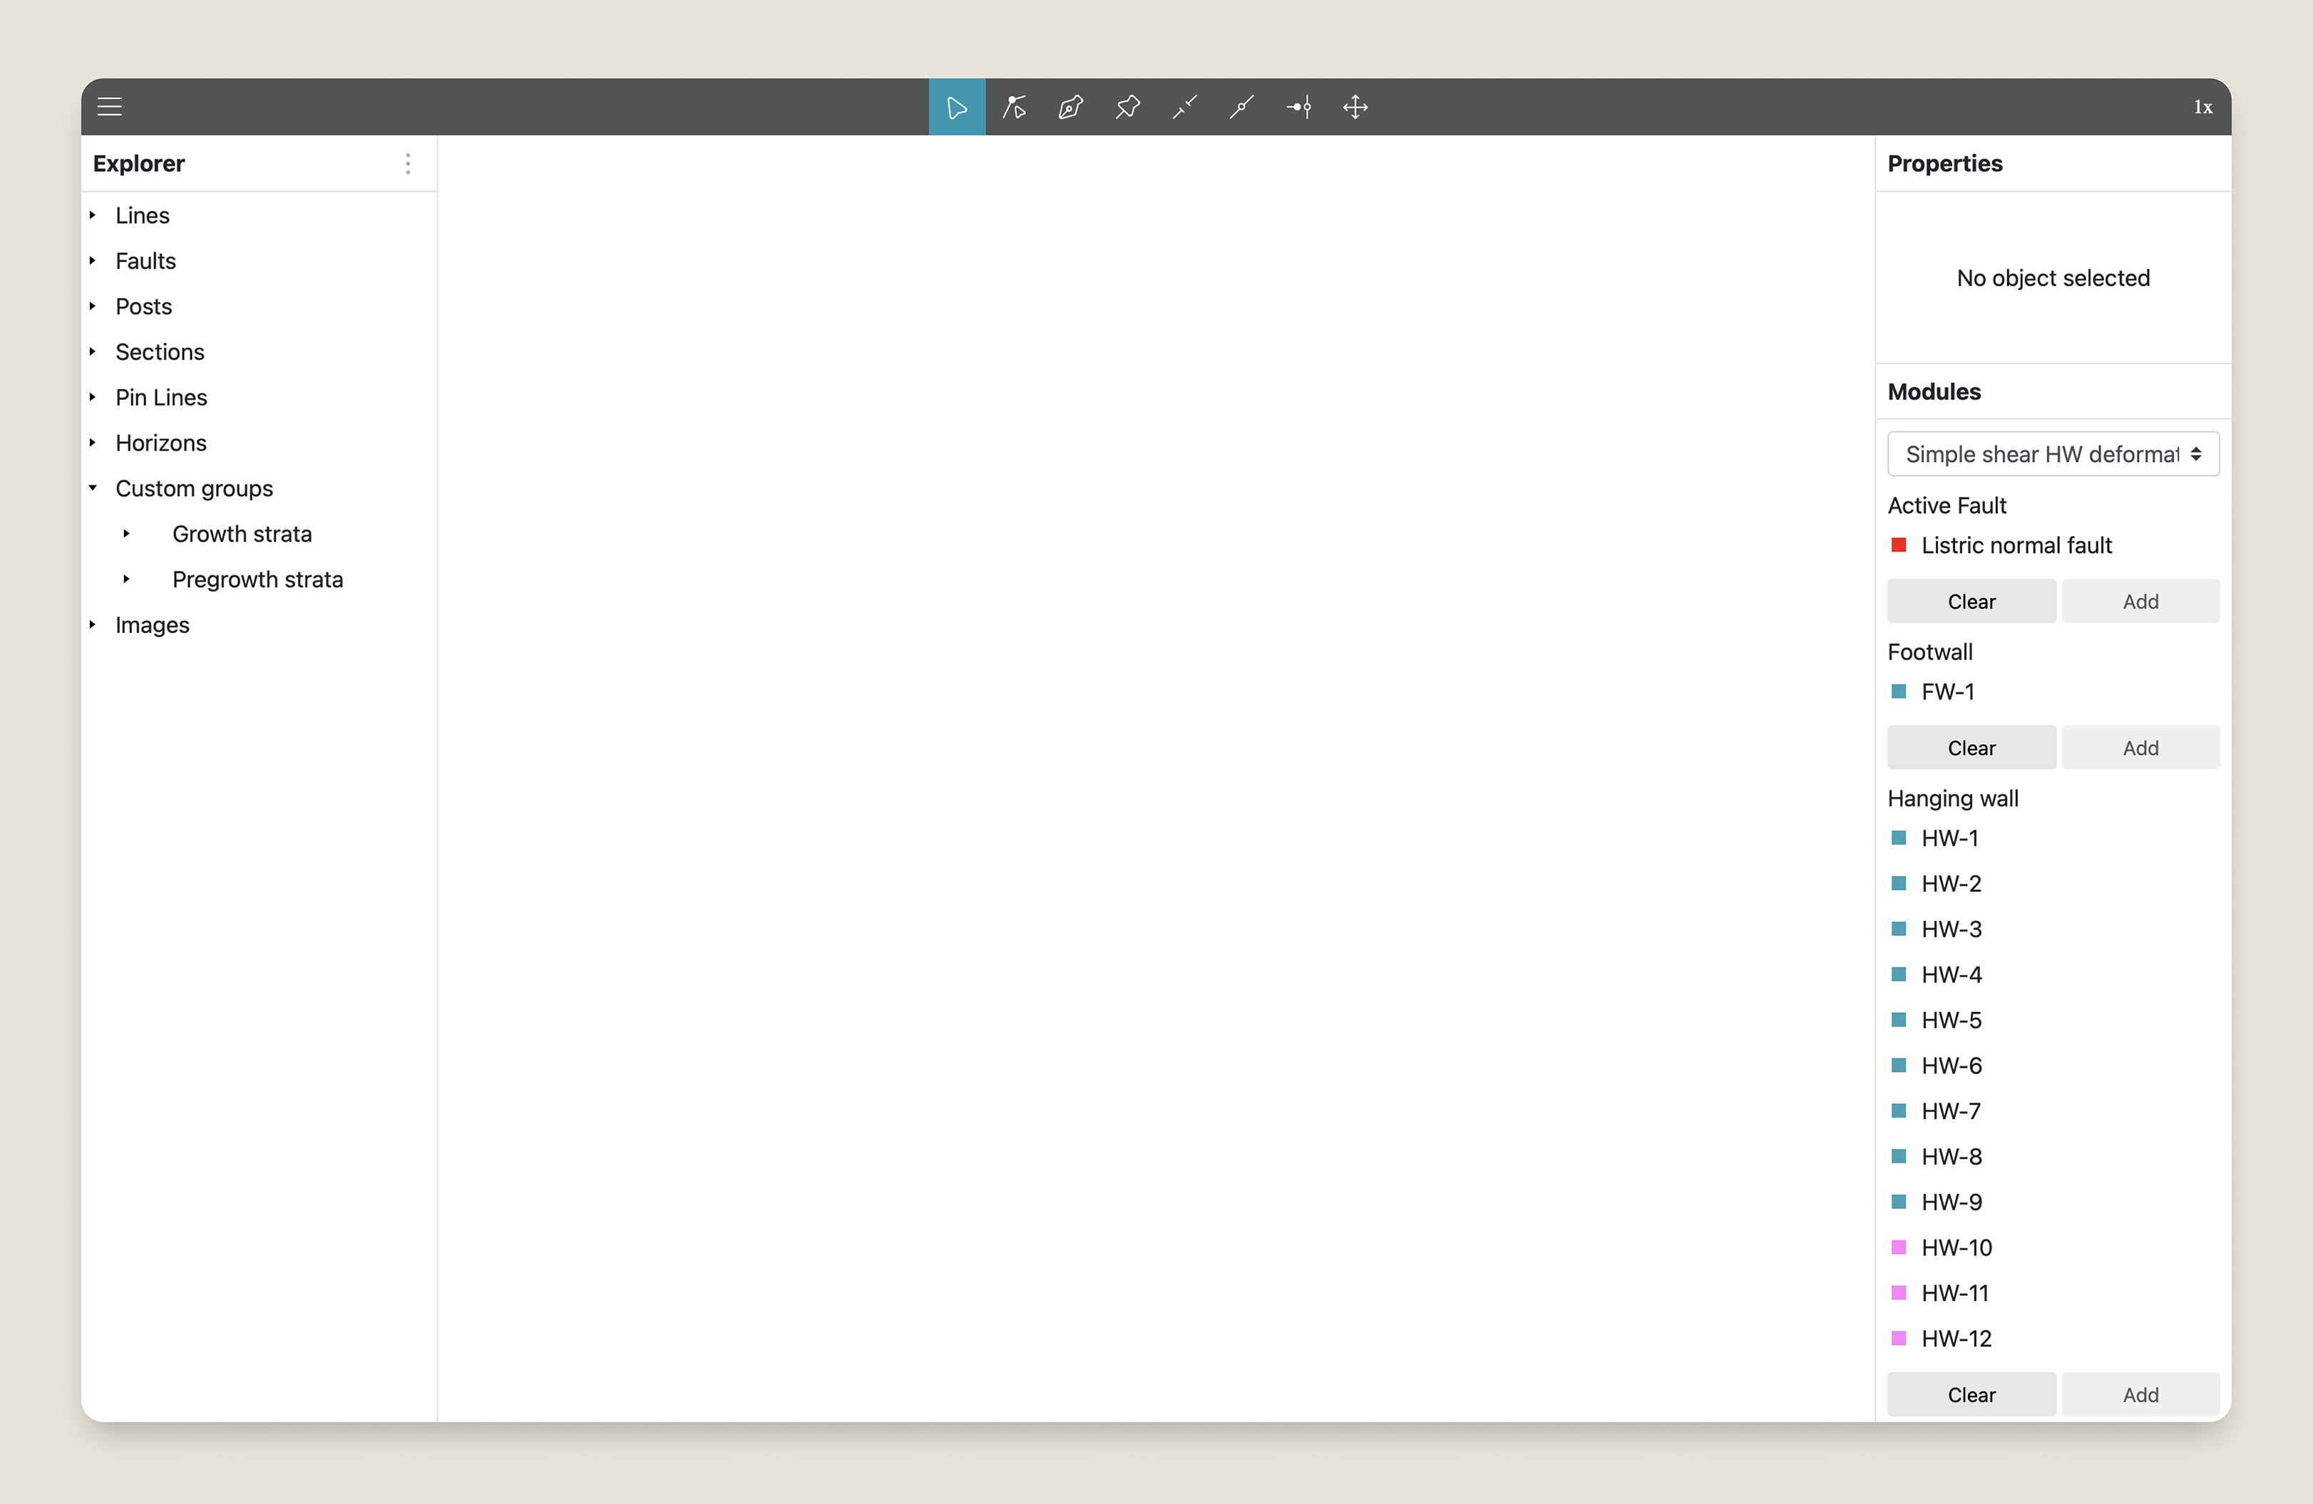This screenshot has height=1504, width=2313.
Task: Click the 1x zoom indicator
Action: point(2203,107)
